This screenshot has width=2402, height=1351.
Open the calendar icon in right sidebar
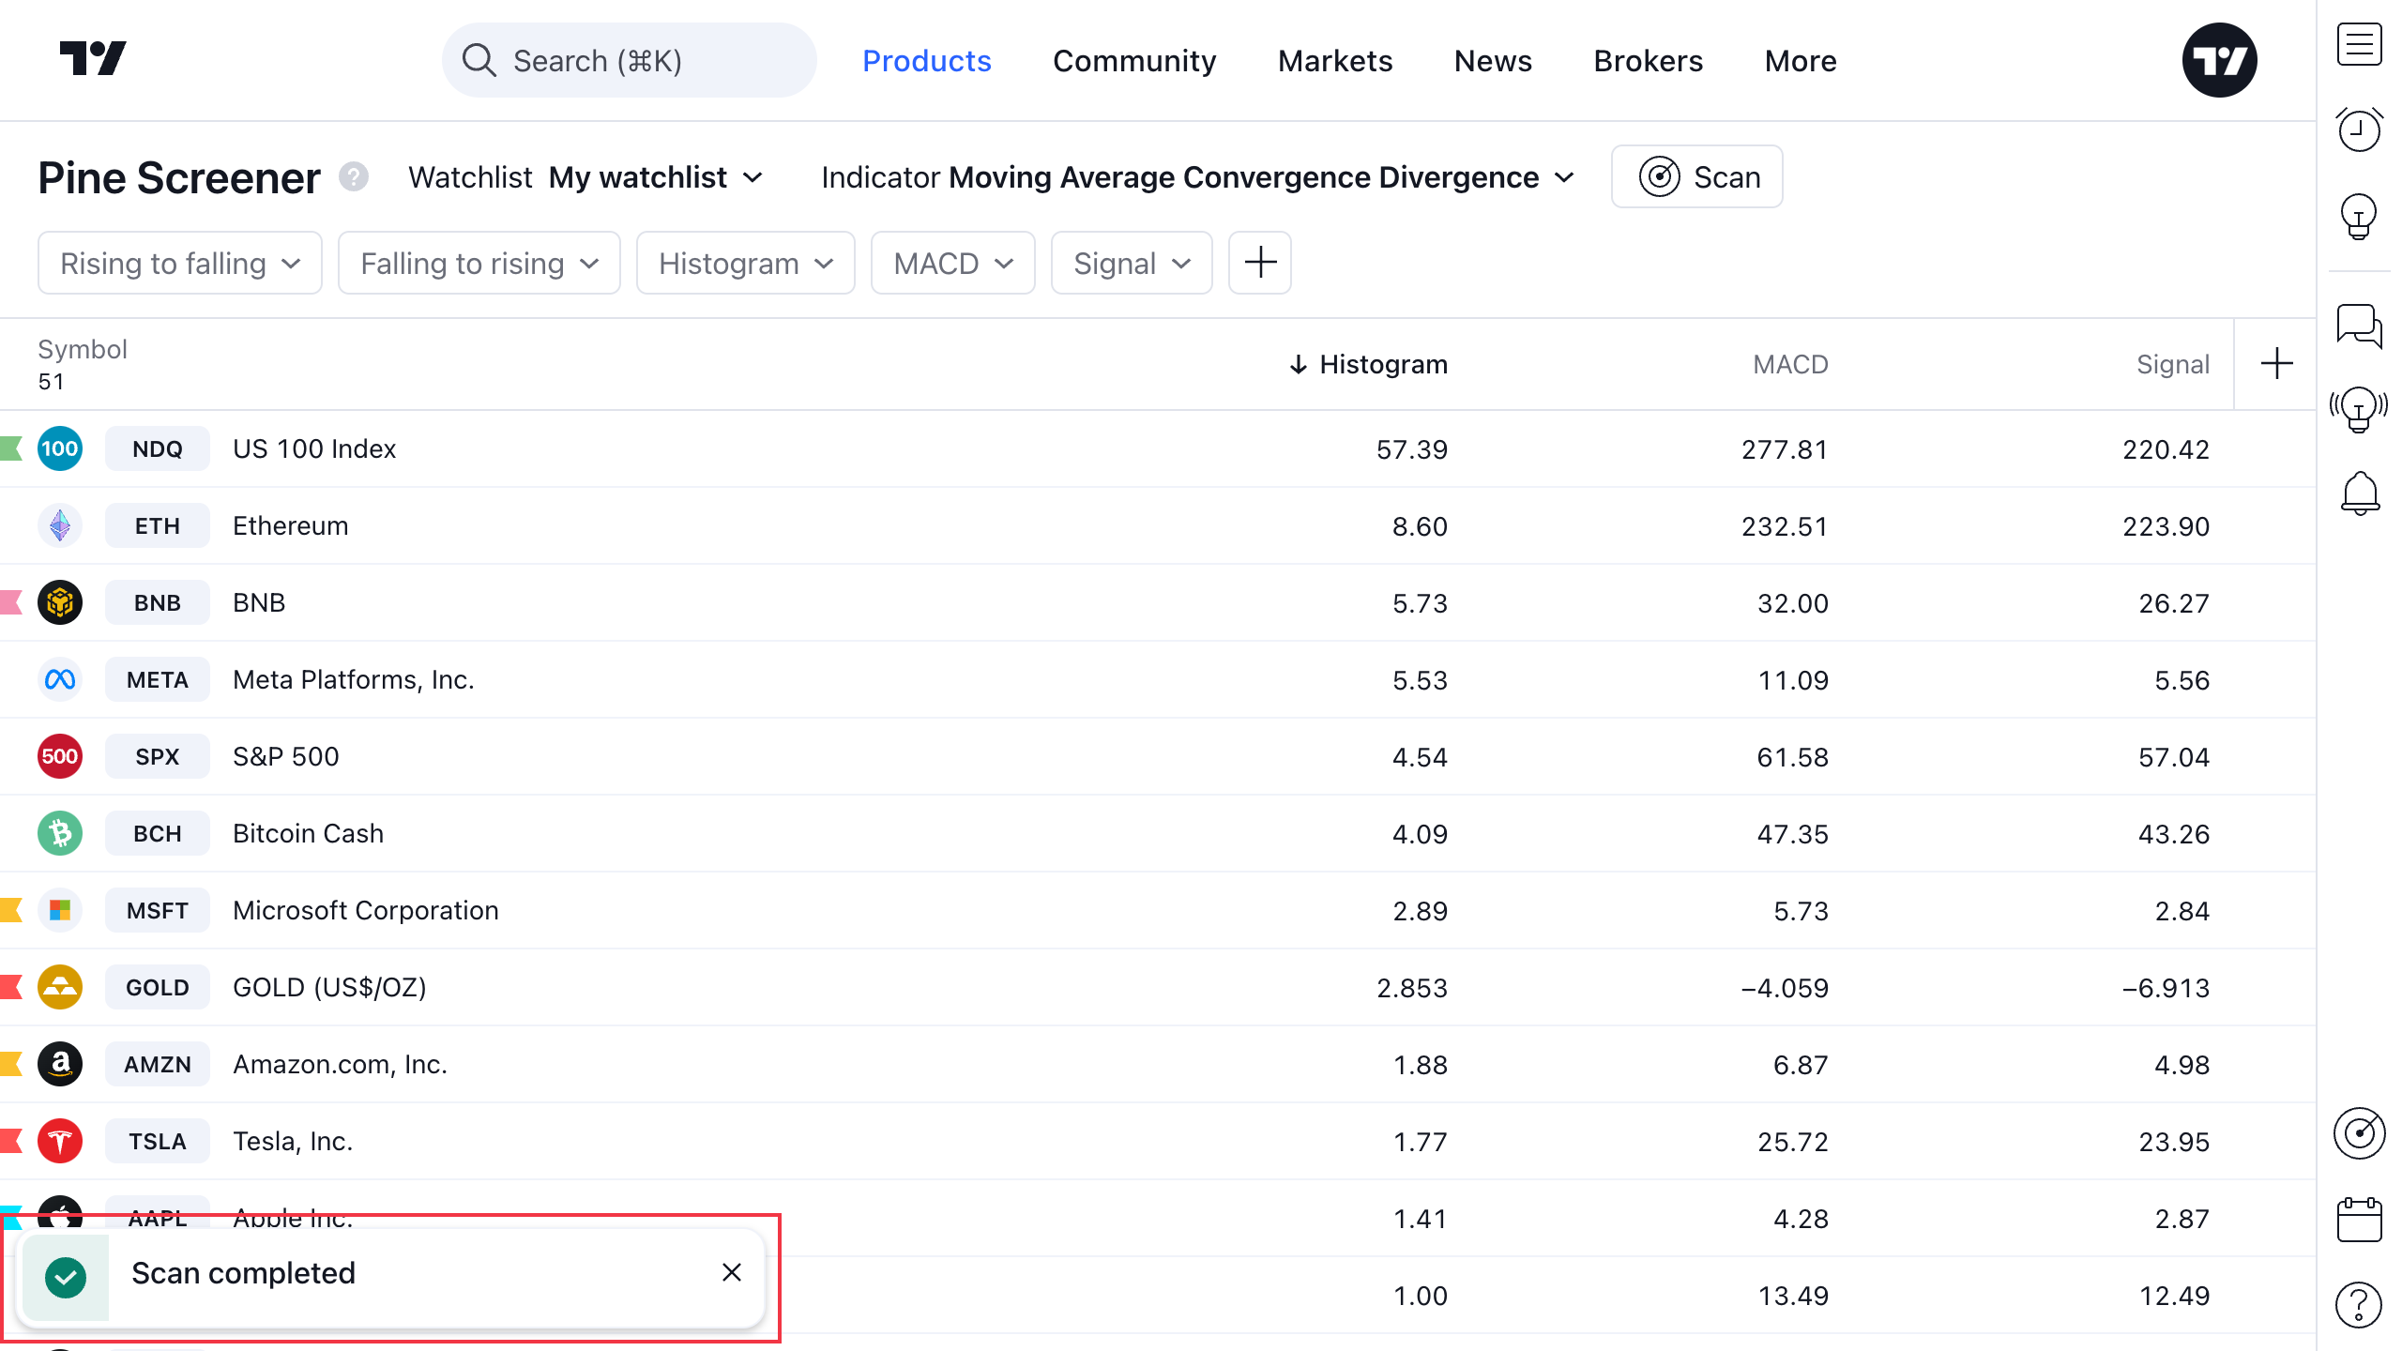pos(2359,1220)
